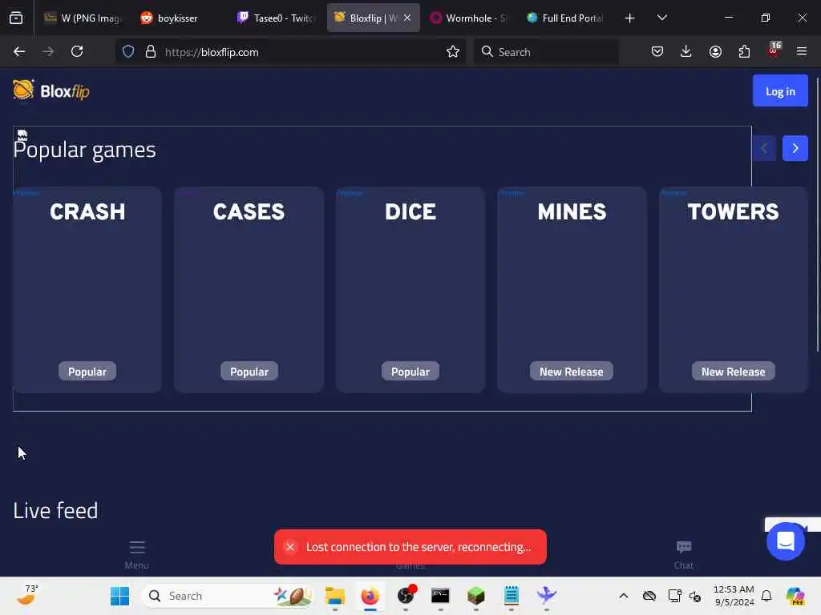Open the Firefox account icon

[x=715, y=51]
